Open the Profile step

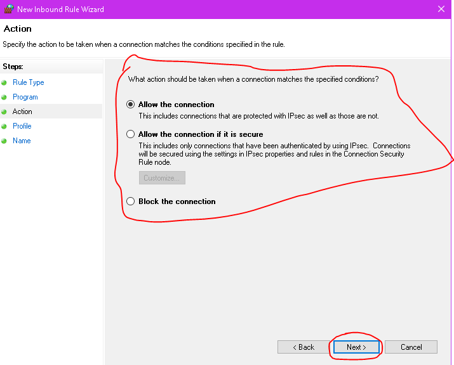[x=22, y=126]
